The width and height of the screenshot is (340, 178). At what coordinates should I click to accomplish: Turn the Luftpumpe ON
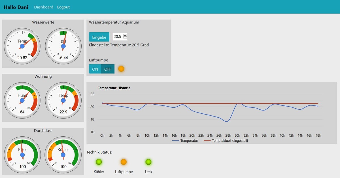coord(95,69)
